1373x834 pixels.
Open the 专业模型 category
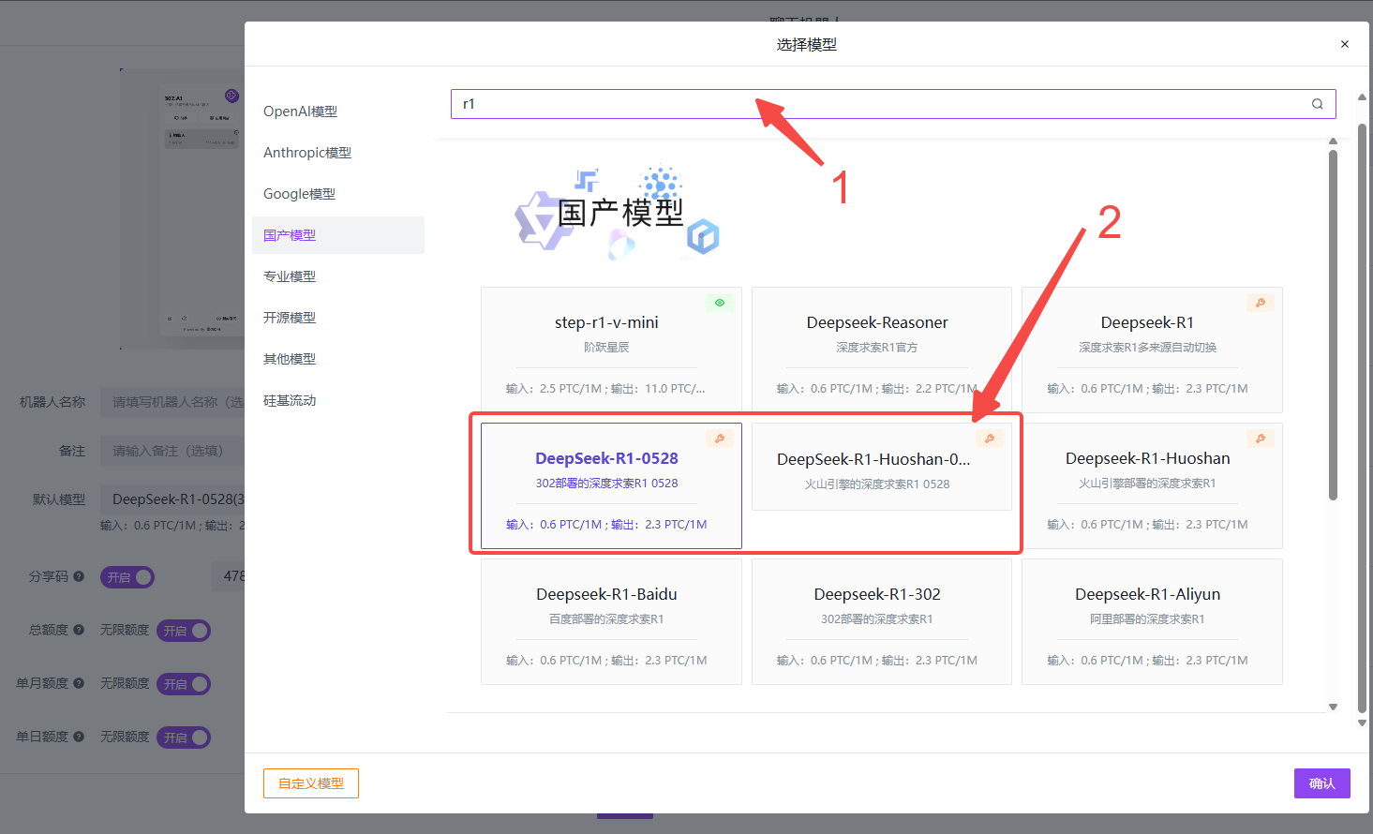pos(338,276)
